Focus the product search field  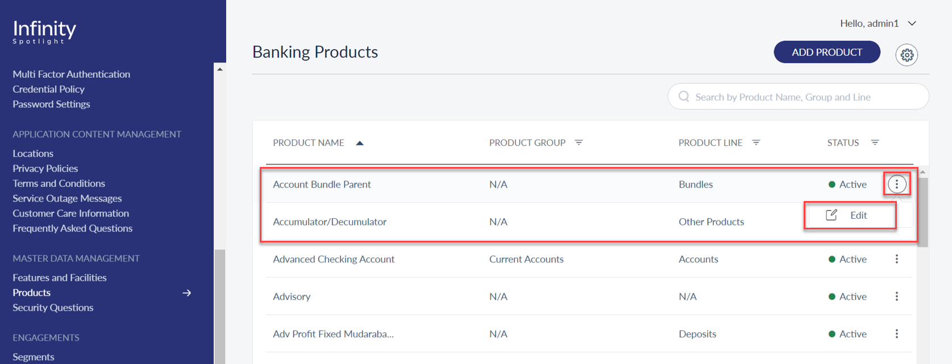coord(798,97)
